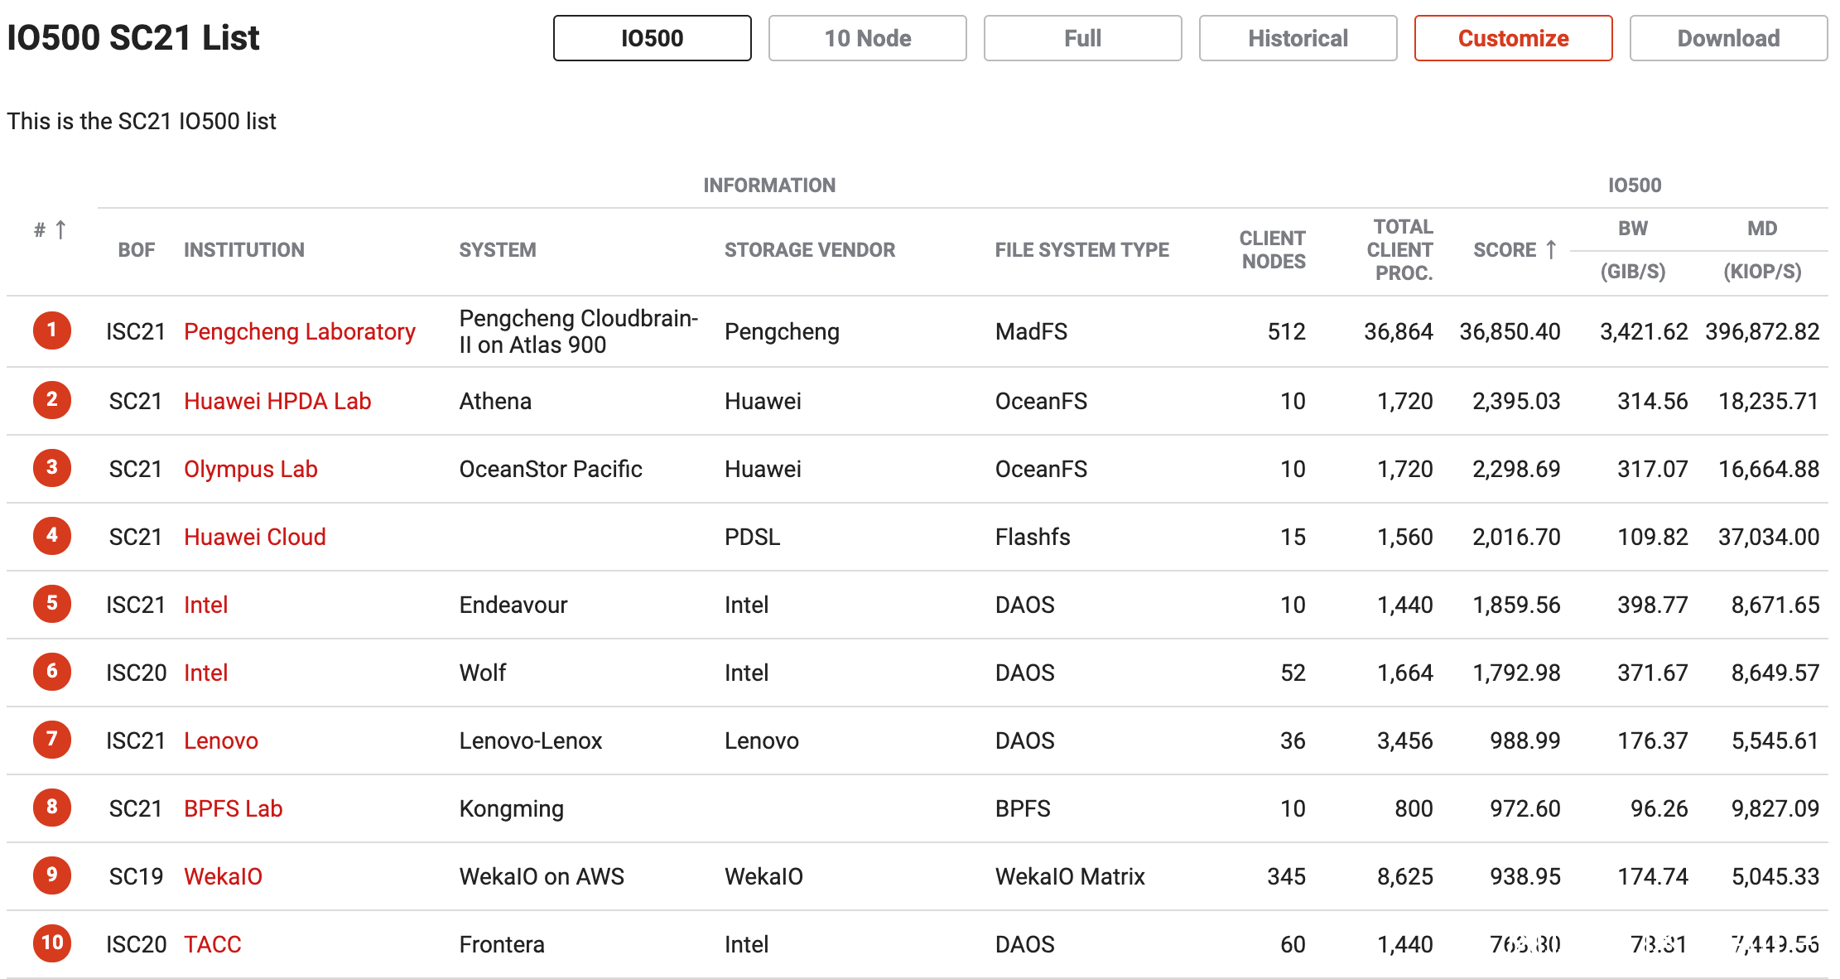Open the Huawei HPDA Lab link
The width and height of the screenshot is (1840, 979).
pos(277,401)
